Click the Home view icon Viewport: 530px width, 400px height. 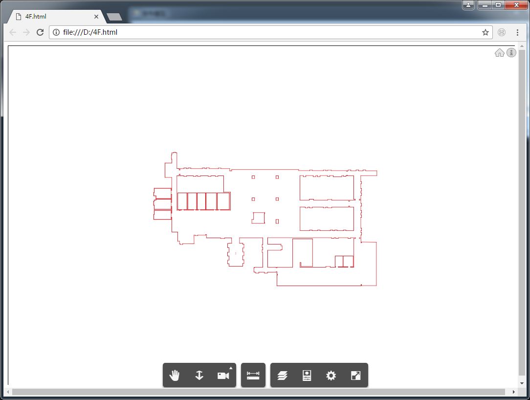(499, 53)
